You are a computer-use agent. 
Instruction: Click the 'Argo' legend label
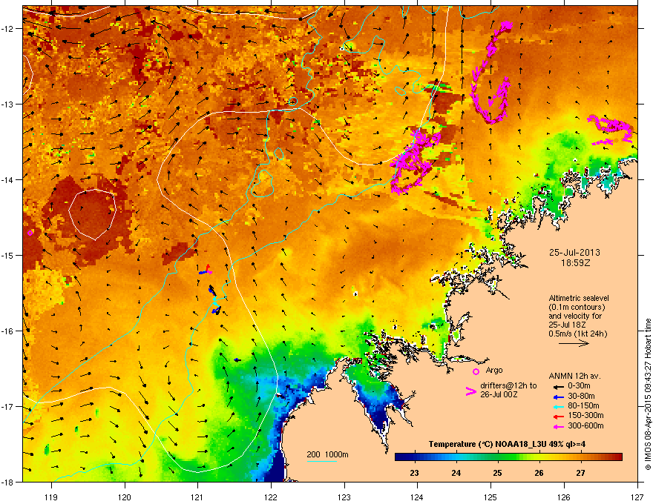[x=494, y=370]
